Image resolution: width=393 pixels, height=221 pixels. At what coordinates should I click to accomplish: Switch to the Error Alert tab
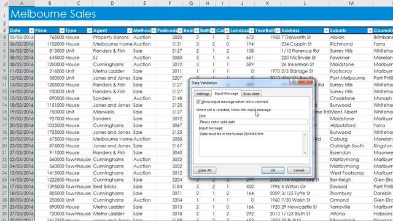[251, 94]
